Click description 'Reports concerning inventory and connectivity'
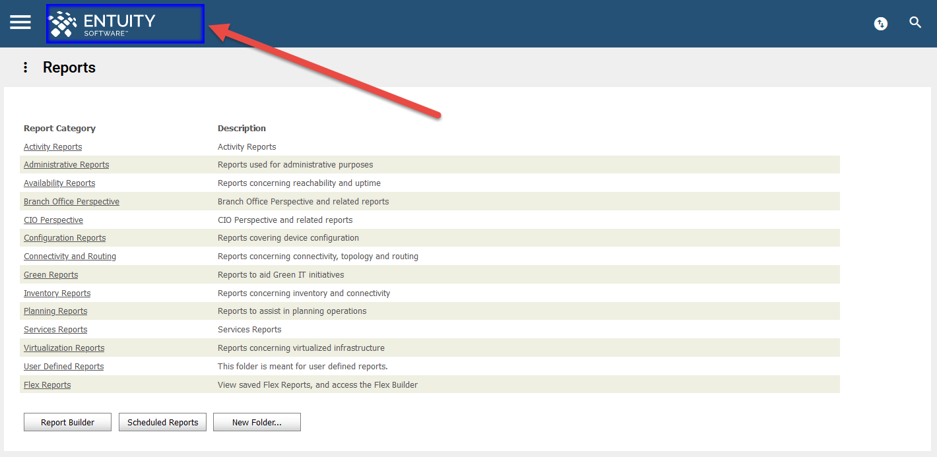Image resolution: width=937 pixels, height=457 pixels. 304,293
